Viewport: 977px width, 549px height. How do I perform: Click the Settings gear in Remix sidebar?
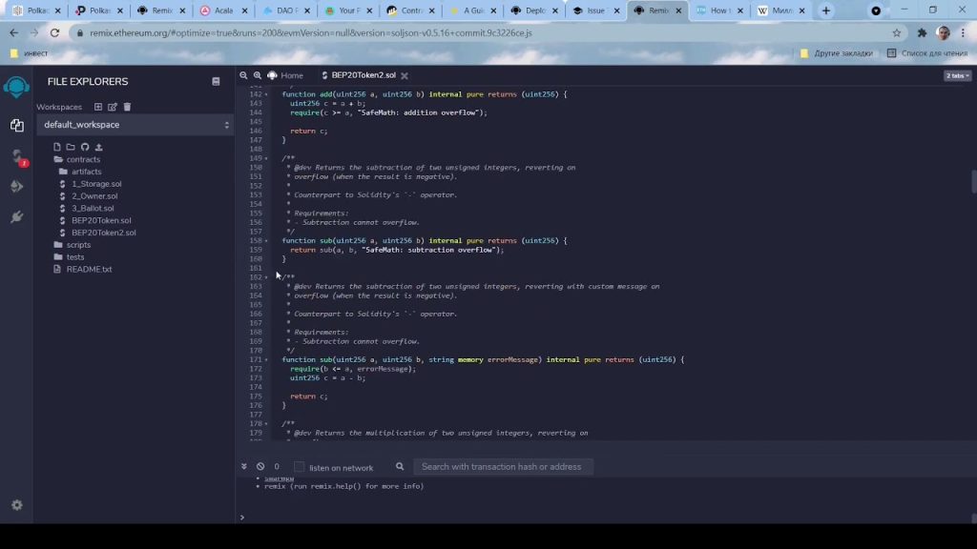[x=16, y=505]
